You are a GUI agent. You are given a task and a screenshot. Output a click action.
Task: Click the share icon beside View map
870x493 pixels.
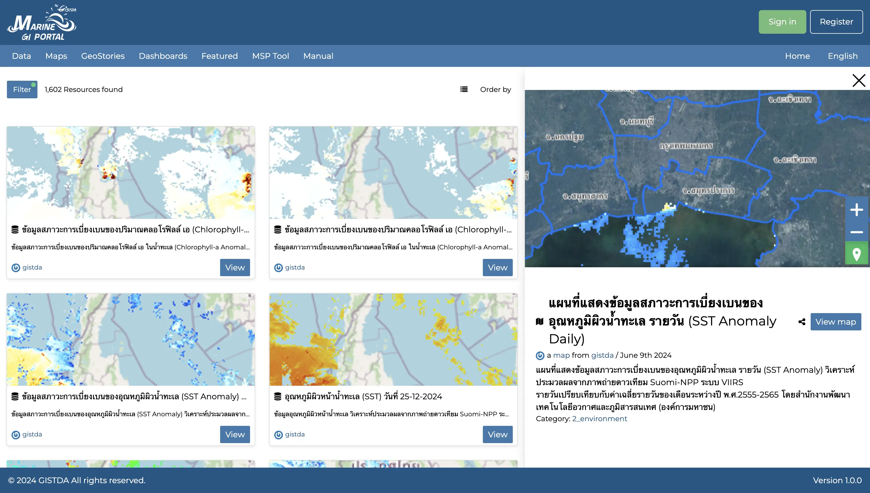click(x=801, y=322)
